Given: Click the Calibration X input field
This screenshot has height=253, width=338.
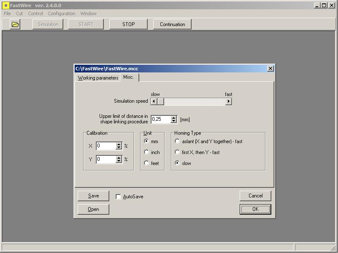Looking at the screenshot, I should click(105, 146).
